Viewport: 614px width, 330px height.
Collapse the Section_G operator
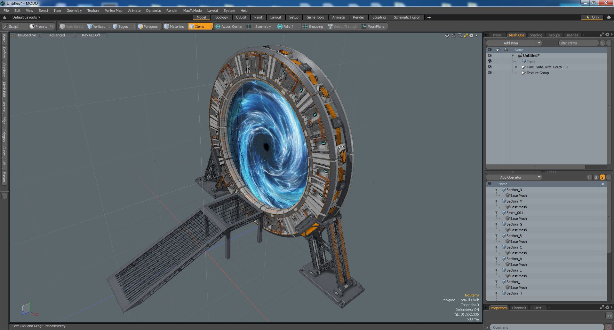497,224
